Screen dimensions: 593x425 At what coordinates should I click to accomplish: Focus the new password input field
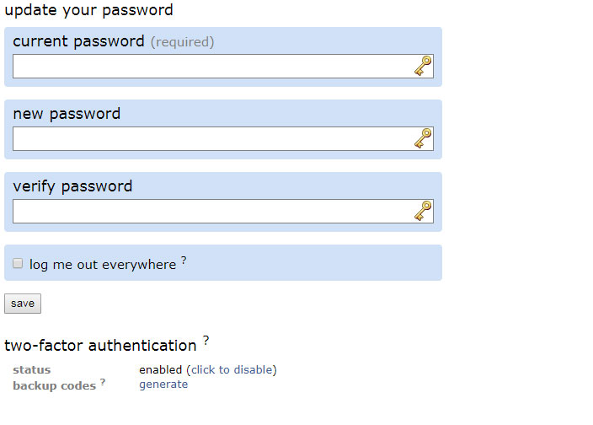223,138
